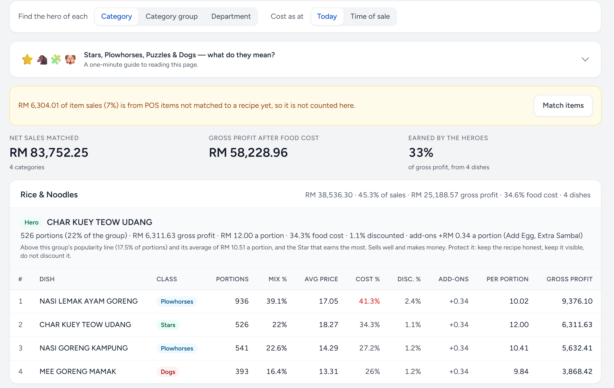Select CHAR KUEY TEOW UDANG in table row 2
The image size is (614, 388).
tap(85, 325)
